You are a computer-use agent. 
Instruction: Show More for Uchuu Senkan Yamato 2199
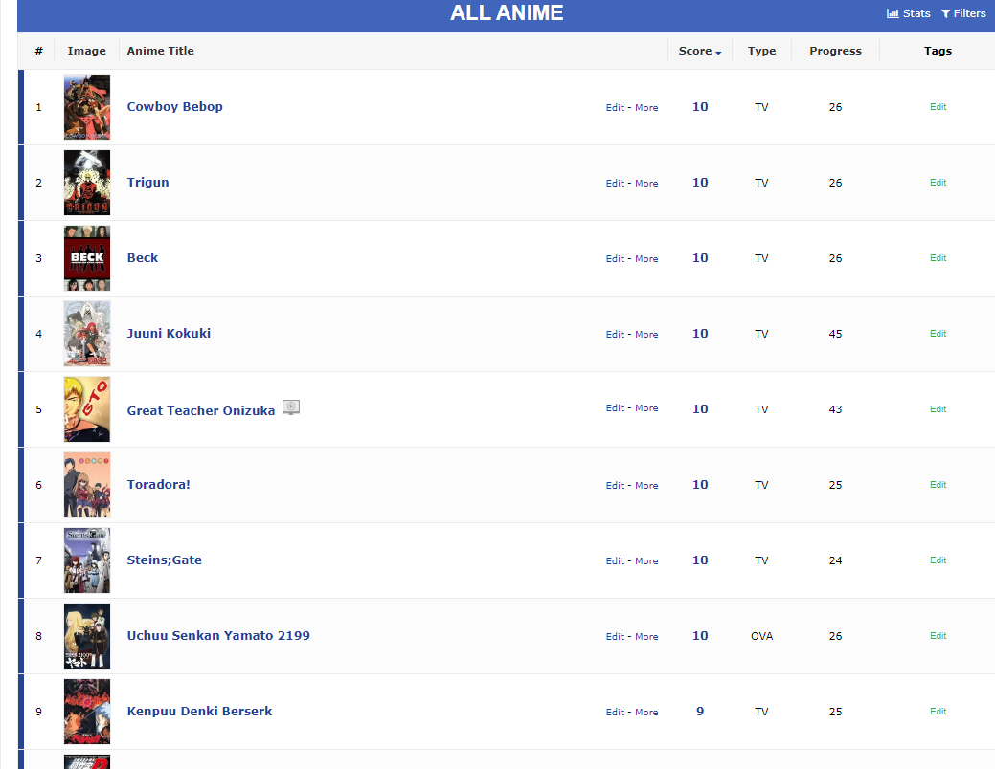point(646,637)
